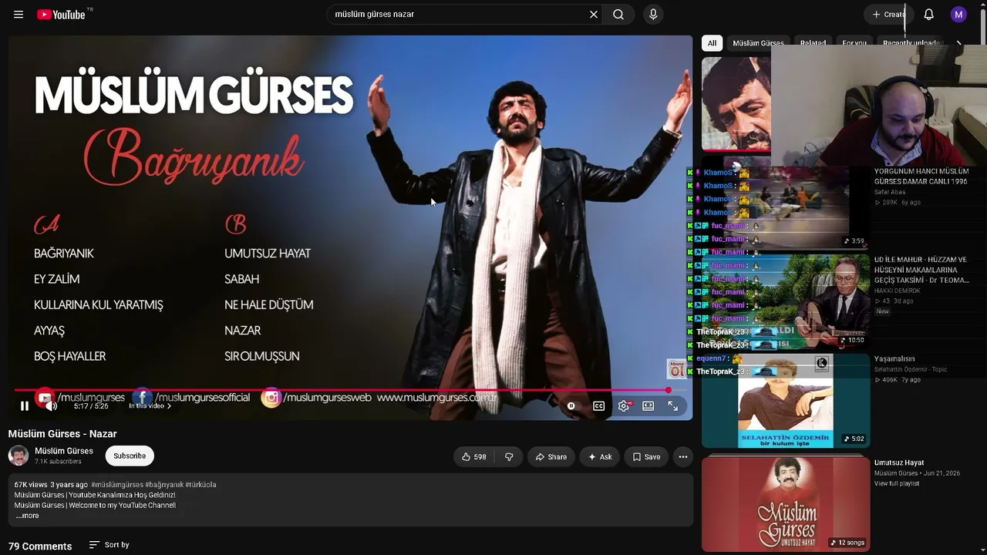Screen dimensions: 987x555
Task: Open the Yaşamalısın video thumbnail
Action: (x=786, y=401)
